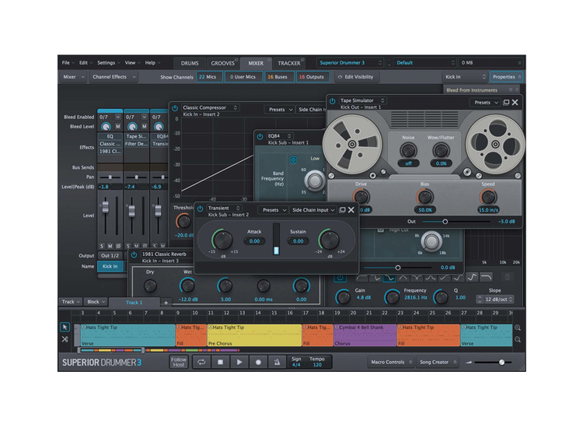Viewport: 583px width, 438px height.
Task: Toggle power of Tape Simulator plugin
Action: click(333, 101)
